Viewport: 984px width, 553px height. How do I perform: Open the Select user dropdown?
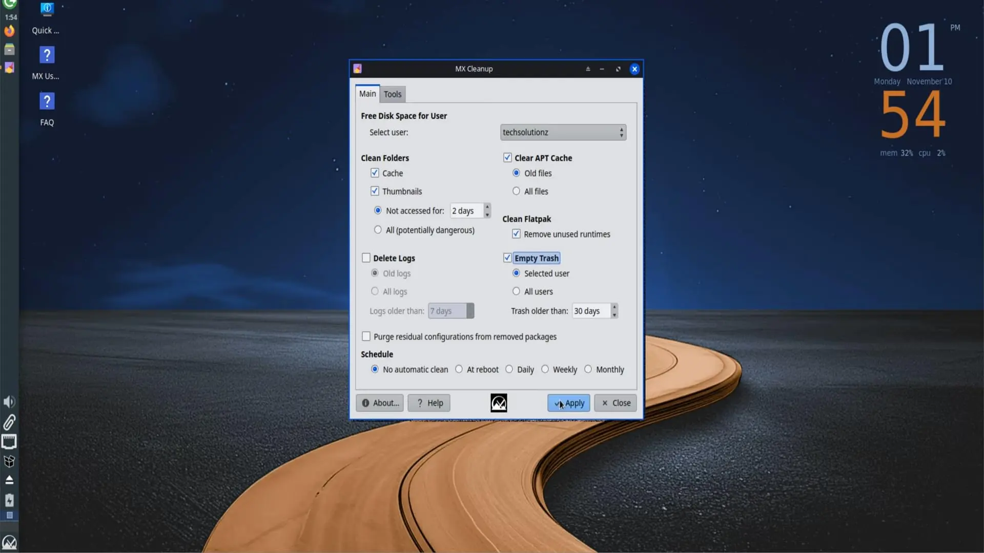563,132
